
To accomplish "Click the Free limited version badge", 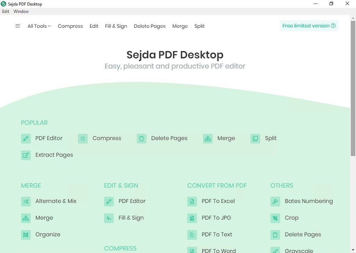I will click(309, 26).
